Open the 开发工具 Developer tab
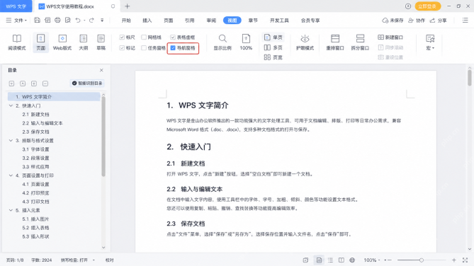474x266 pixels. [279, 21]
